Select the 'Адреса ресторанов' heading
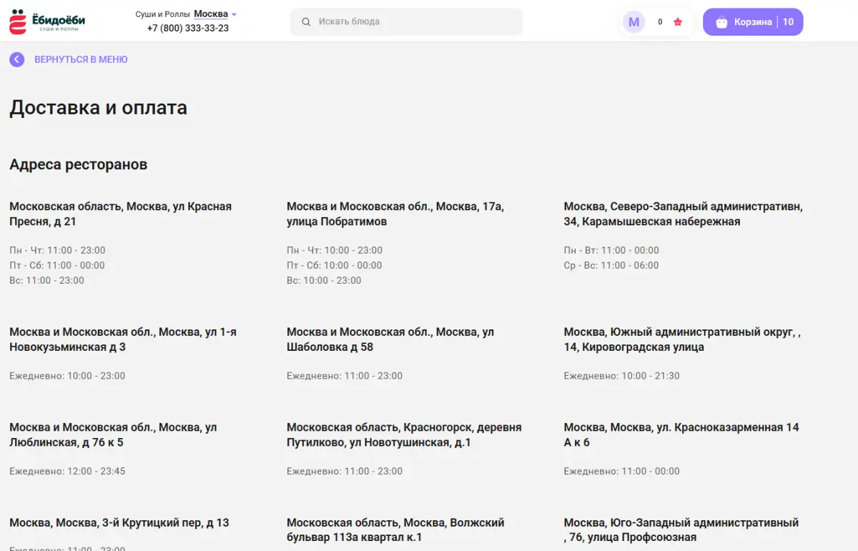858x551 pixels. 78,164
